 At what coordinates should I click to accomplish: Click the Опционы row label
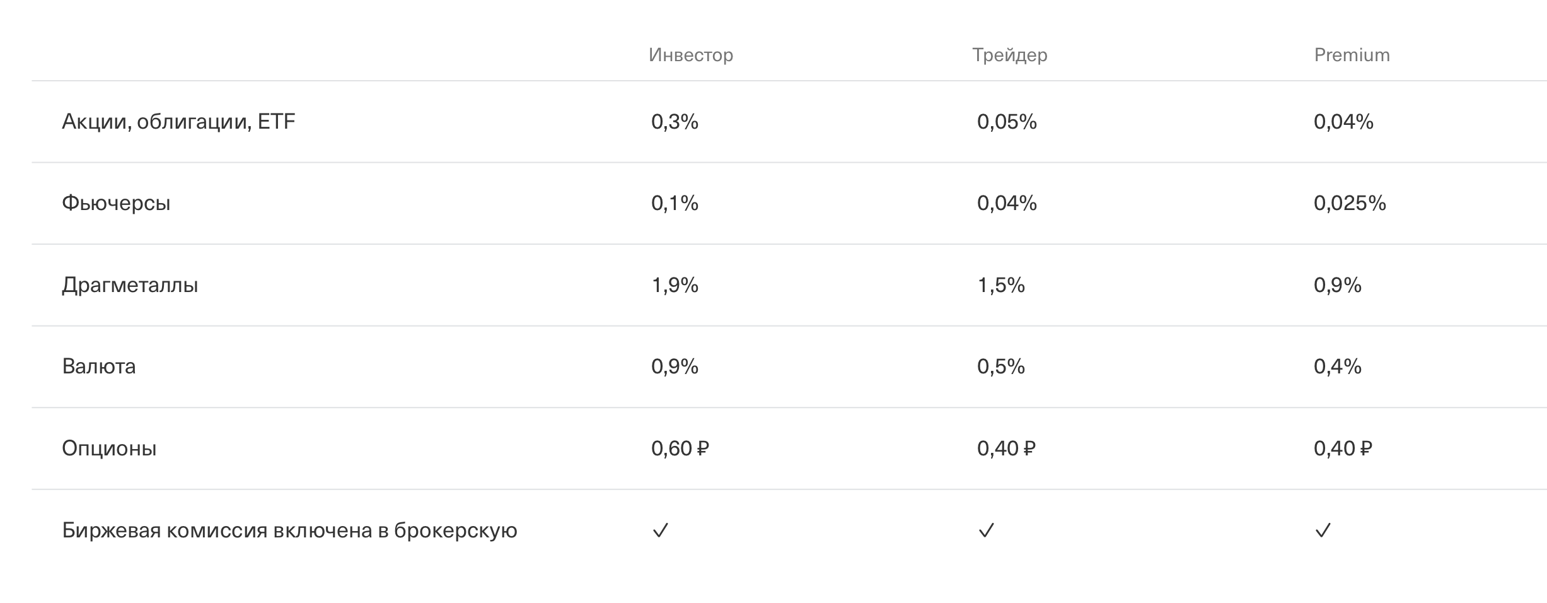pyautogui.click(x=109, y=448)
